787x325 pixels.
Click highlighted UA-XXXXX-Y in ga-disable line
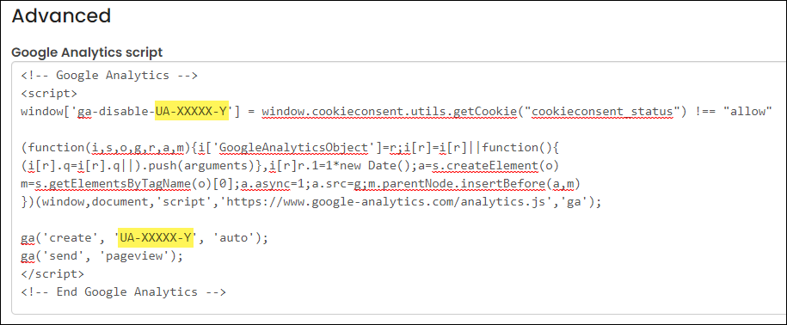(x=192, y=112)
